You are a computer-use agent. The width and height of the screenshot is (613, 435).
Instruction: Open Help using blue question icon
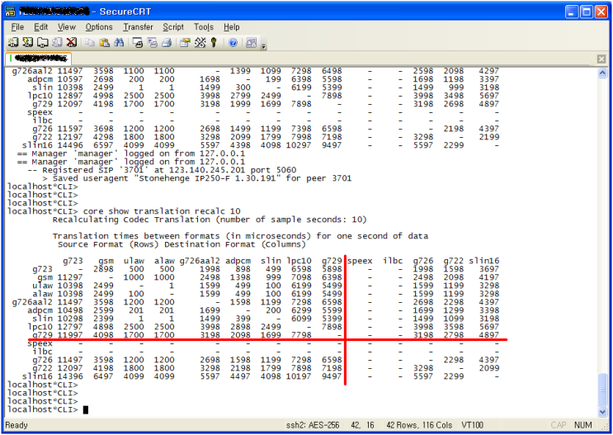(x=233, y=42)
